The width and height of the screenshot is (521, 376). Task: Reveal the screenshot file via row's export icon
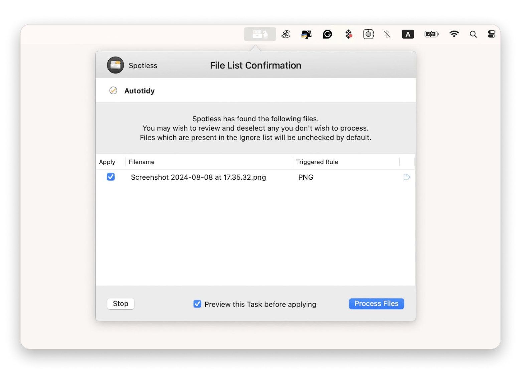[407, 177]
